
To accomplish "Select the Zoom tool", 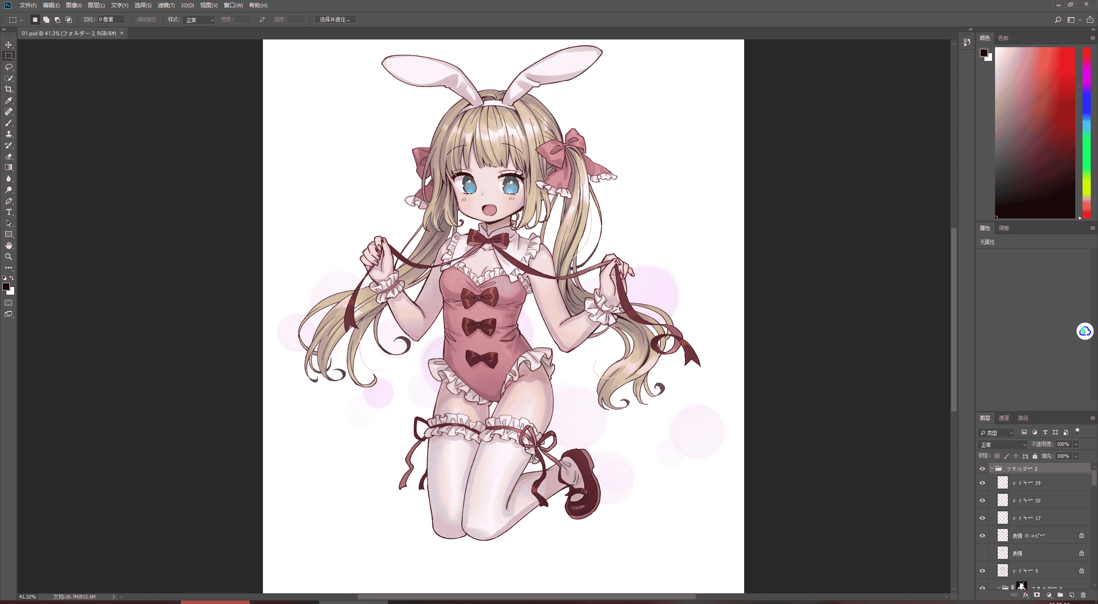I will point(9,257).
